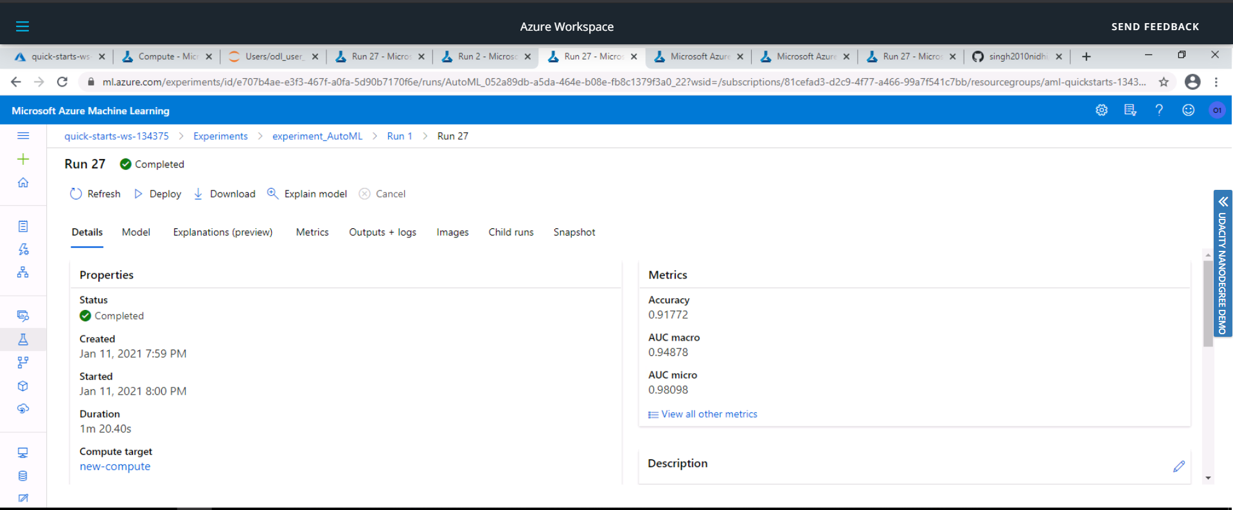
Task: Open Data Labeling from the sidebar
Action: click(x=23, y=498)
